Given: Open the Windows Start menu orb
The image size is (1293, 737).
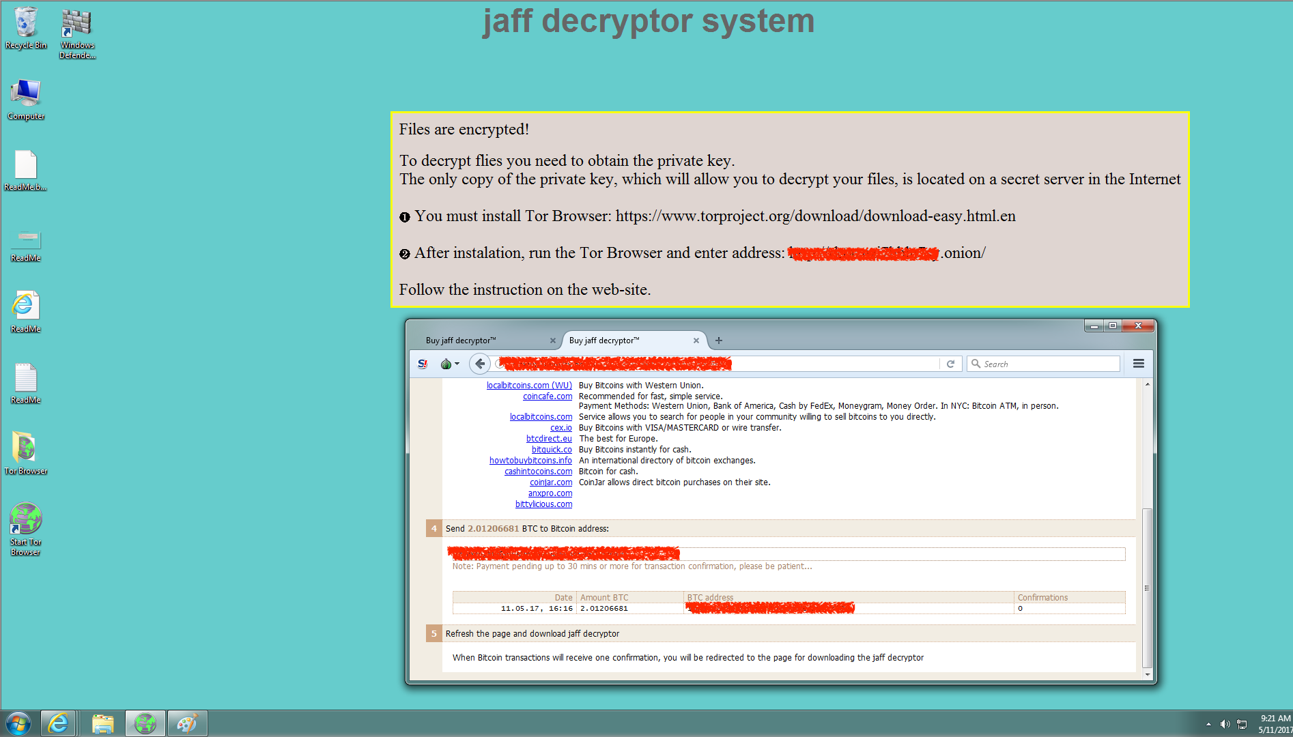Looking at the screenshot, I should pos(18,723).
